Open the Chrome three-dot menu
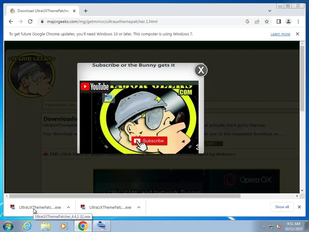 [298, 21]
